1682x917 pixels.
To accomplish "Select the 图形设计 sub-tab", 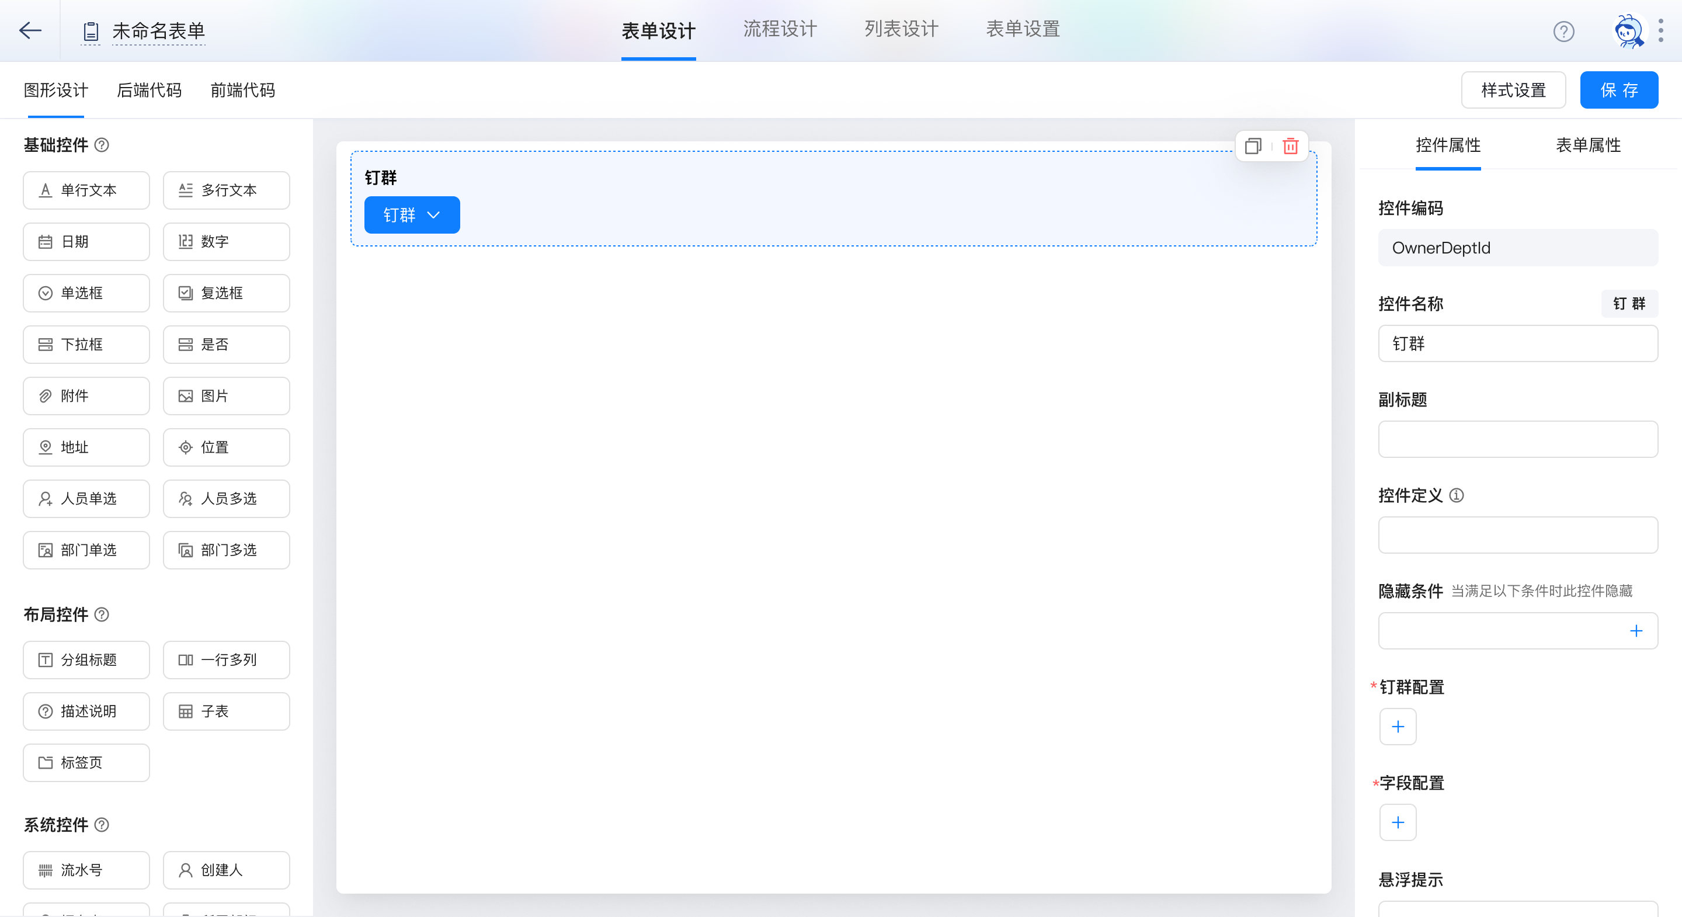I will (x=55, y=90).
